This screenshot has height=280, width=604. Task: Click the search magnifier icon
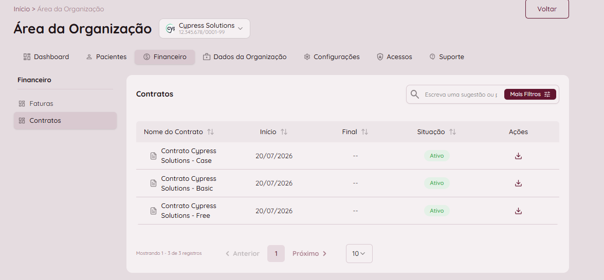(x=415, y=95)
